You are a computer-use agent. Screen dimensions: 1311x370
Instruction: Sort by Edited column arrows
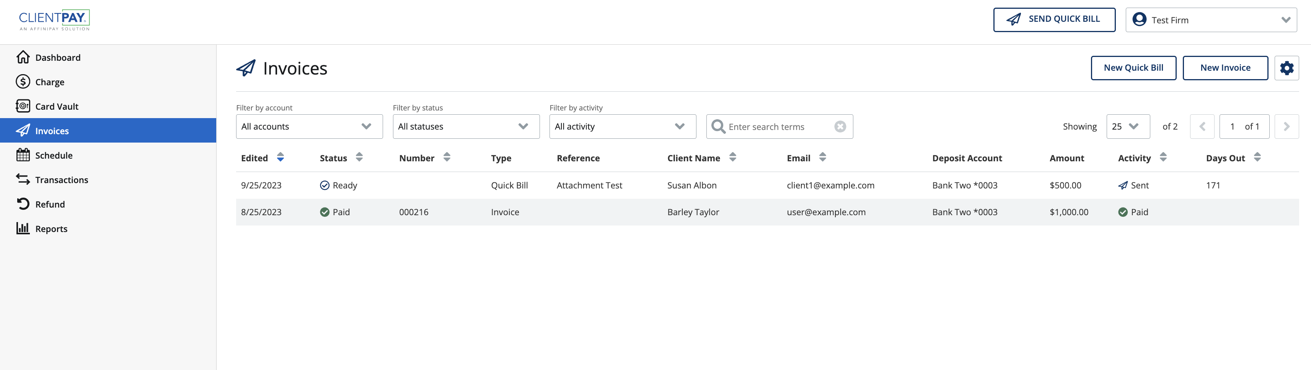click(280, 157)
